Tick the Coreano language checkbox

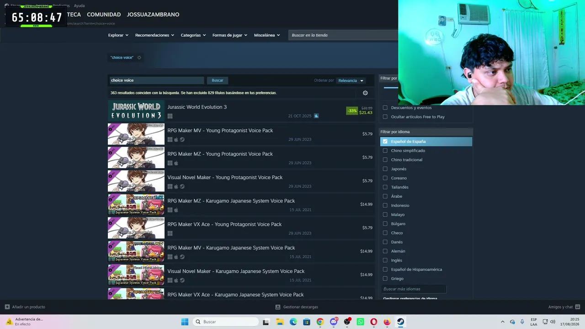click(385, 178)
